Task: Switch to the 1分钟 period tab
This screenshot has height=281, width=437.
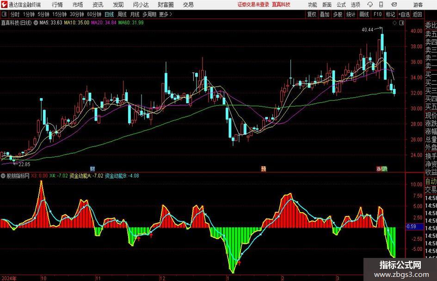Action: 29,14
